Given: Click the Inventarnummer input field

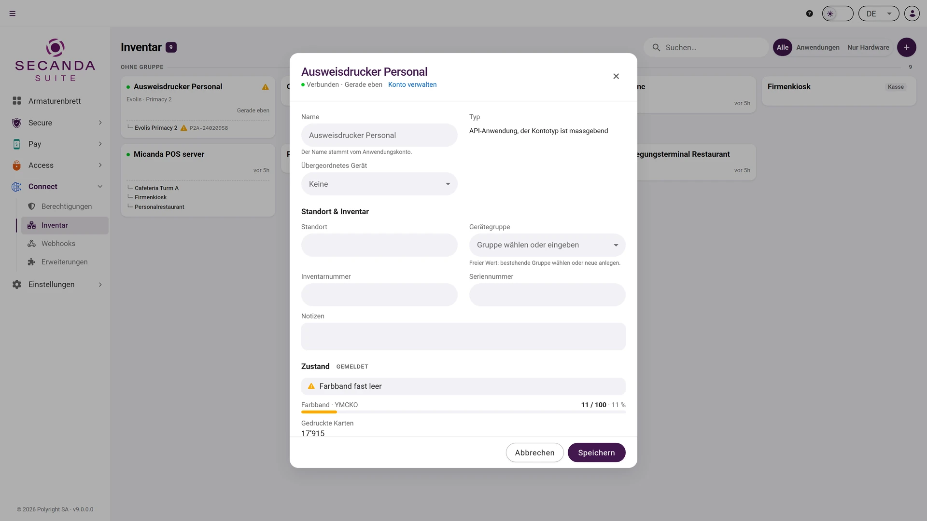Looking at the screenshot, I should point(379,295).
